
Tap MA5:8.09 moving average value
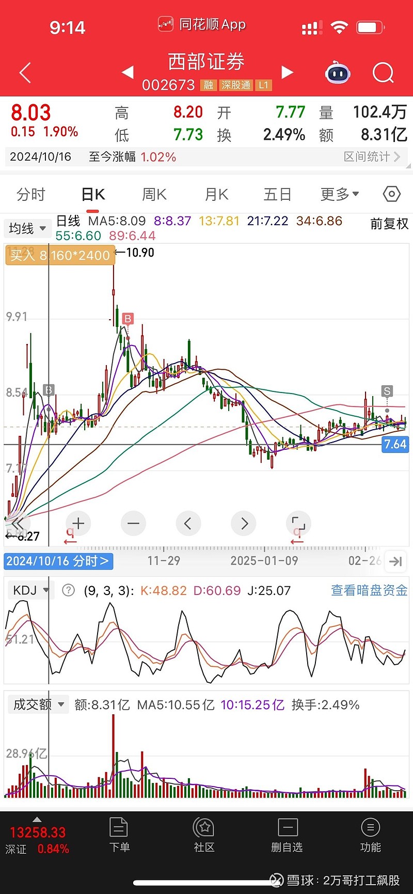coord(117,221)
